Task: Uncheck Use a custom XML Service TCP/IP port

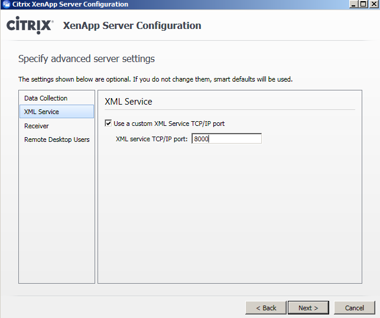Action: pos(108,123)
